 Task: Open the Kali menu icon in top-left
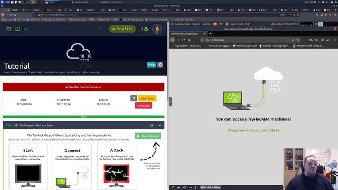click(x=2, y=2)
